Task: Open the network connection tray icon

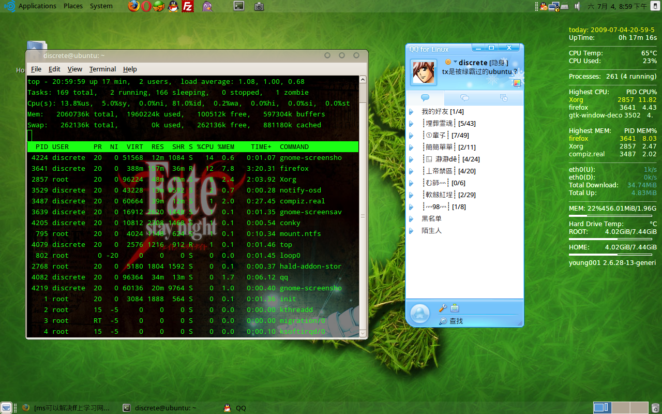Action: click(554, 6)
